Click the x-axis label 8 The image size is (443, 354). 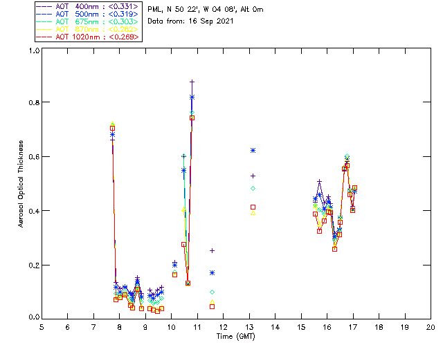[x=120, y=327]
